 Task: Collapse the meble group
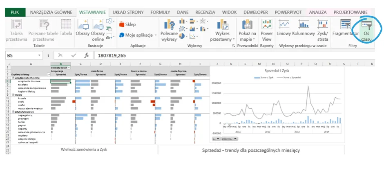(13, 95)
